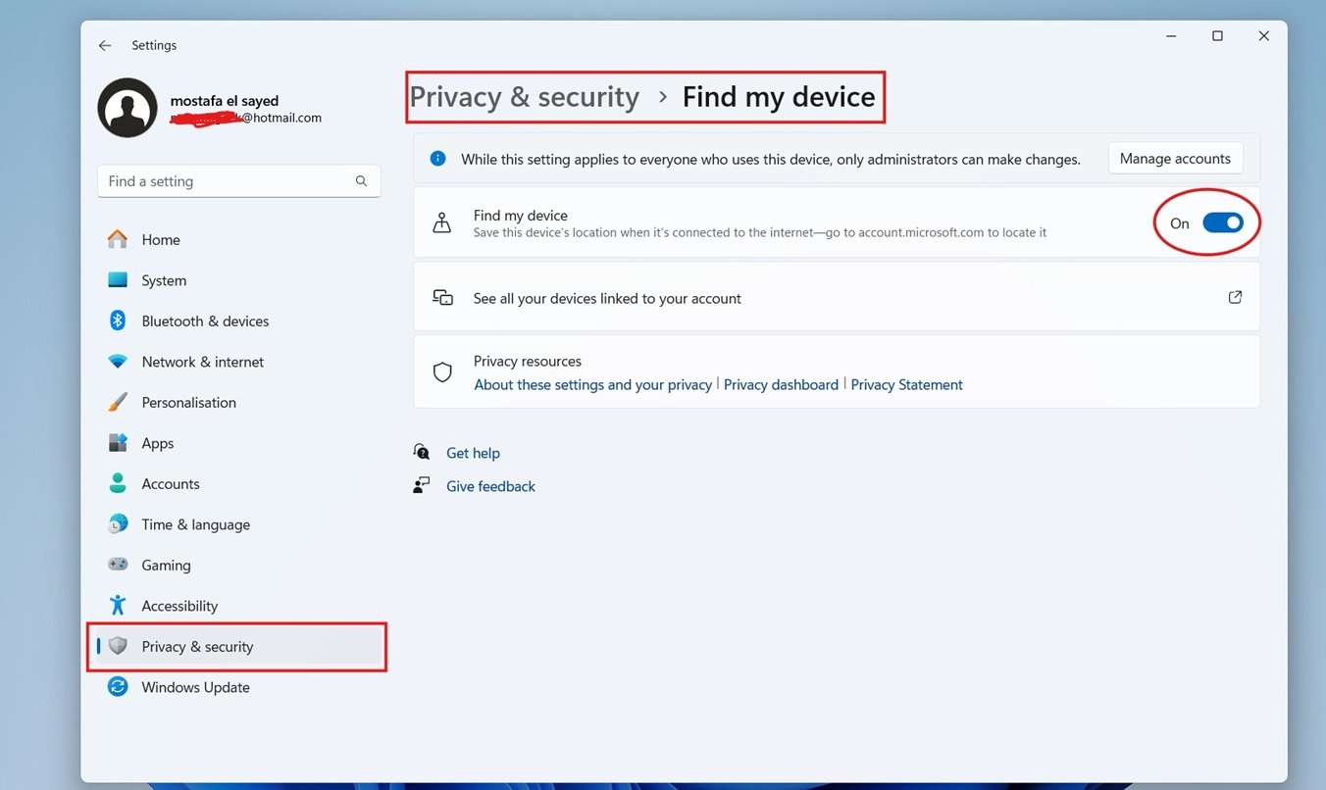This screenshot has width=1326, height=790.
Task: Click the Find my device location icon
Action: click(x=442, y=222)
